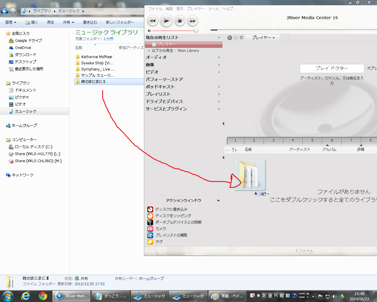Expand the プレイリスト section arrow

coord(219,94)
